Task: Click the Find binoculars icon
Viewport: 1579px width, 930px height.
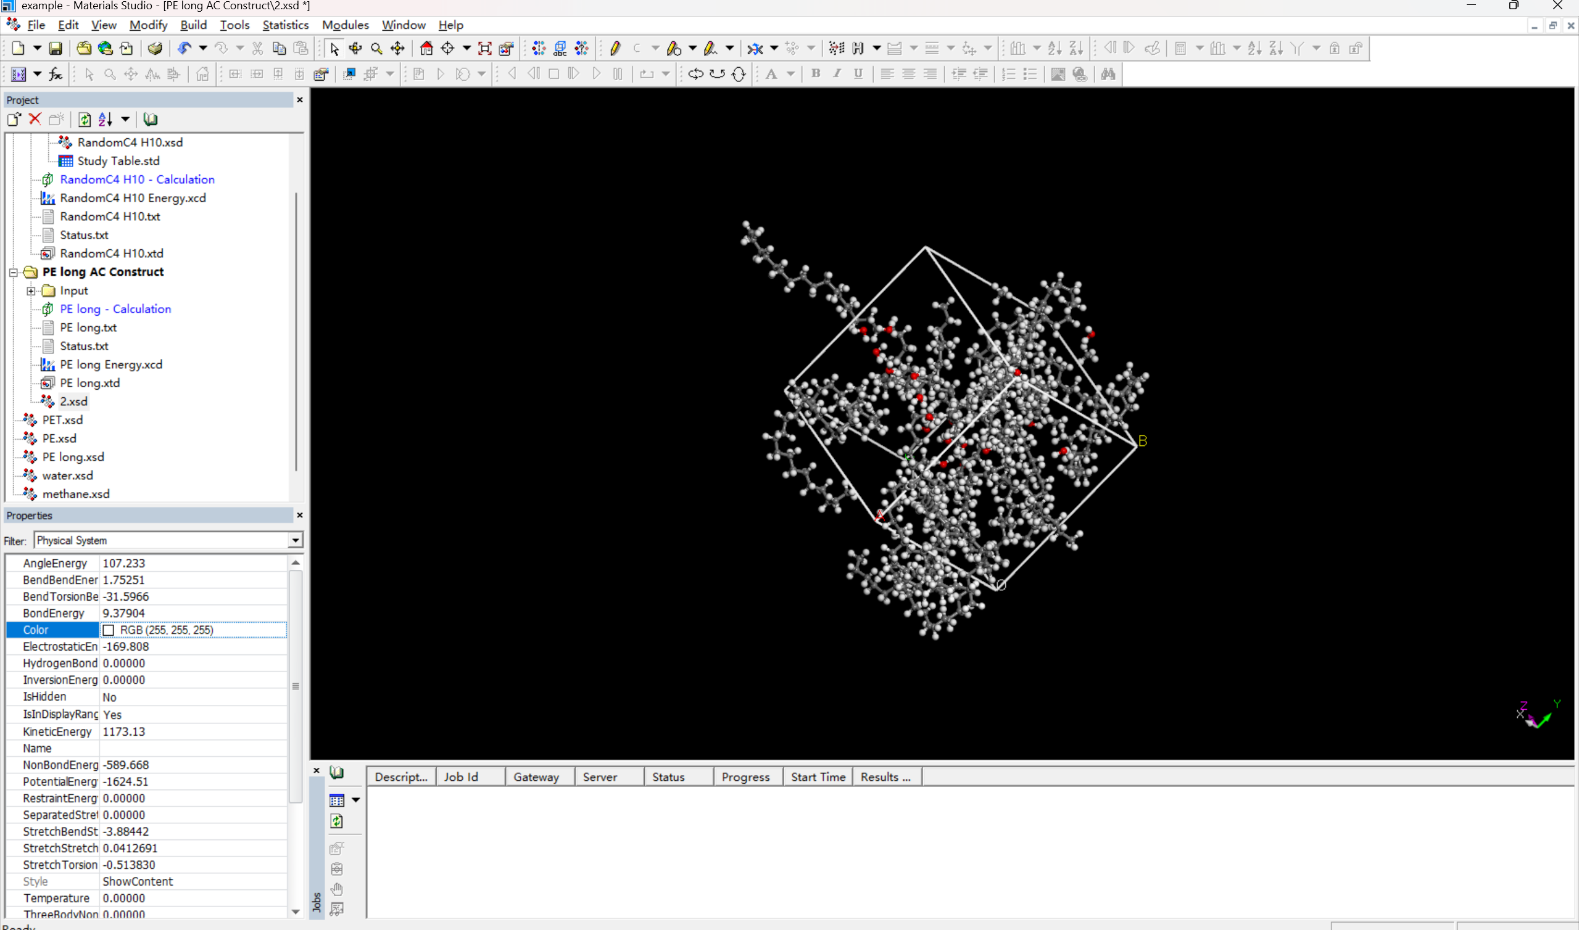Action: (1108, 74)
